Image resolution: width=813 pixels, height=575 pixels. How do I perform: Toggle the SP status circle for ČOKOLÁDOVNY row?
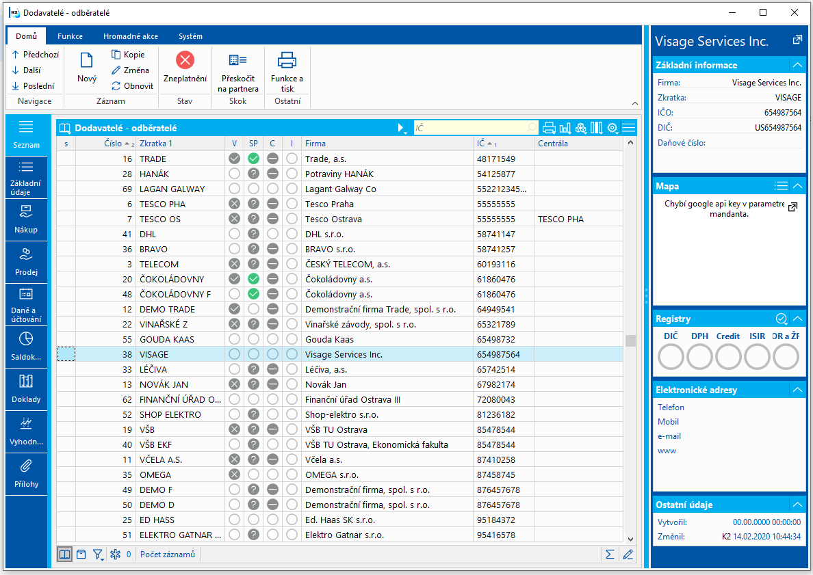pos(253,279)
